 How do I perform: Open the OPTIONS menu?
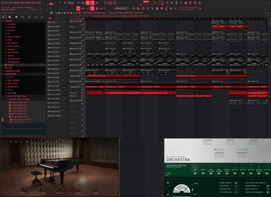click(x=28, y=3)
